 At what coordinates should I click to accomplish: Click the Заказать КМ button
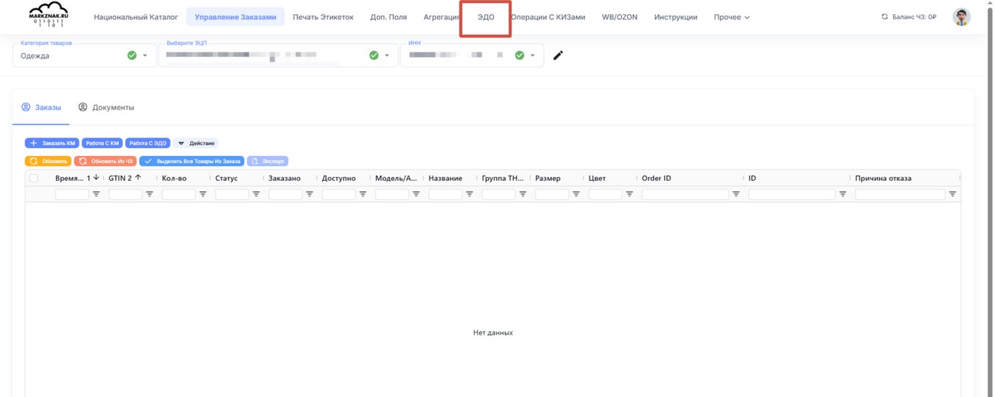click(52, 143)
